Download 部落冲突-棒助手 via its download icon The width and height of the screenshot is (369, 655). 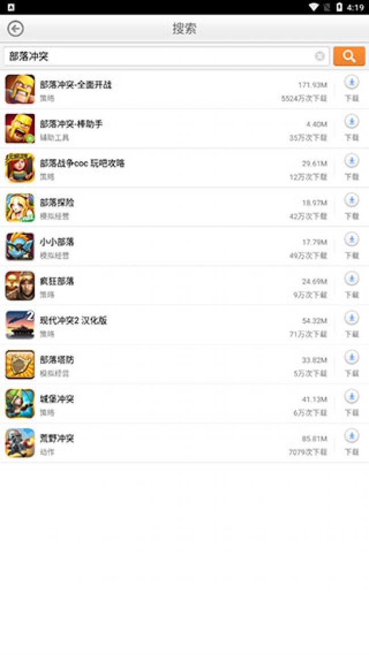point(351,121)
